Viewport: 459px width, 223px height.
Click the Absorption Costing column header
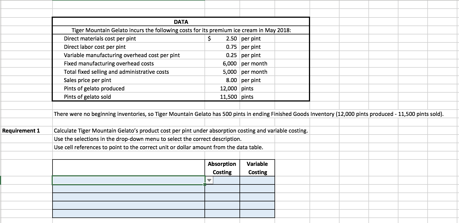point(222,168)
